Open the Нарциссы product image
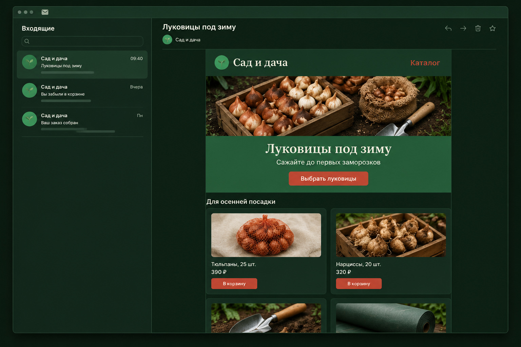521x347 pixels. (391, 235)
